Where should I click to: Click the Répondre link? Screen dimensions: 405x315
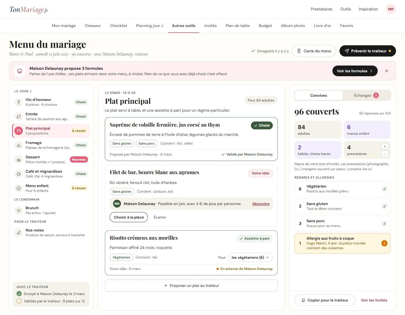tap(261, 204)
